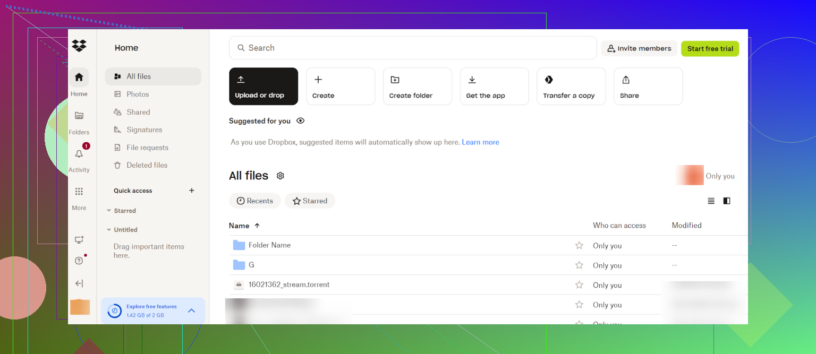Click the Search field
816x354 pixels.
click(413, 48)
